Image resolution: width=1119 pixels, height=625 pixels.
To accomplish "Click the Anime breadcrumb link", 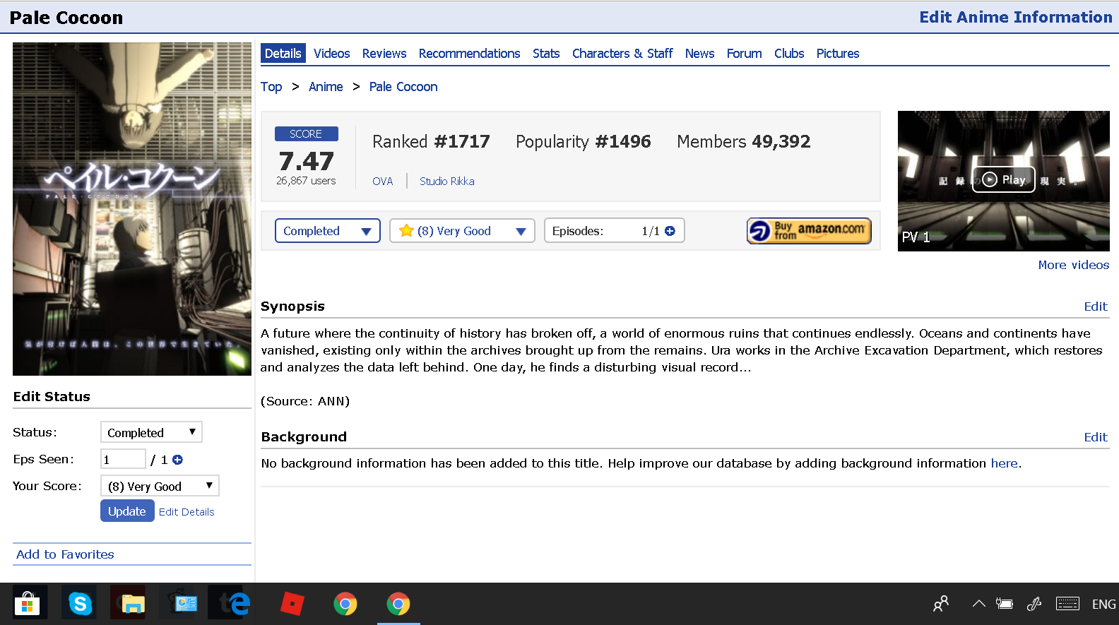I will click(x=326, y=86).
